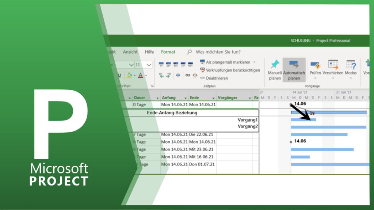The width and height of the screenshot is (374, 210).
Task: Click the Als plangemäß markieren icon
Action: pos(202,62)
